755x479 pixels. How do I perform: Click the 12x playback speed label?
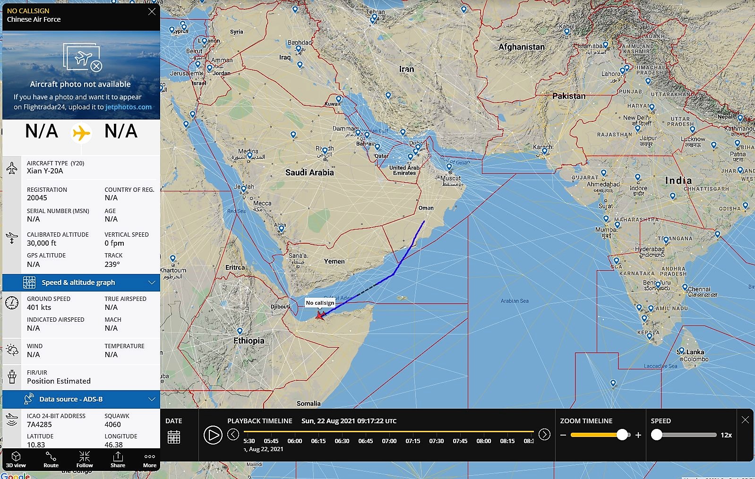pyautogui.click(x=726, y=435)
